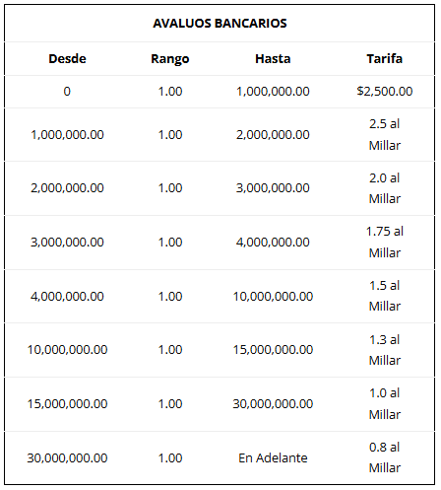Click the 2.5 al Millar cell
This screenshot has width=441, height=490.
385,134
